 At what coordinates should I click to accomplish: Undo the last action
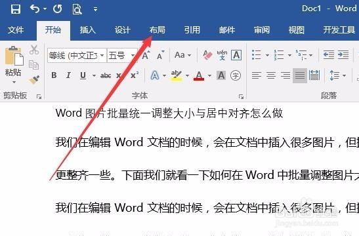[x=35, y=9]
